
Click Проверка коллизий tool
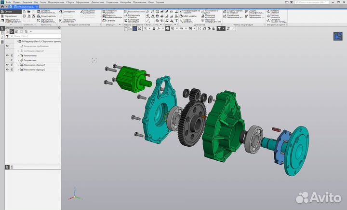[x=208, y=16]
